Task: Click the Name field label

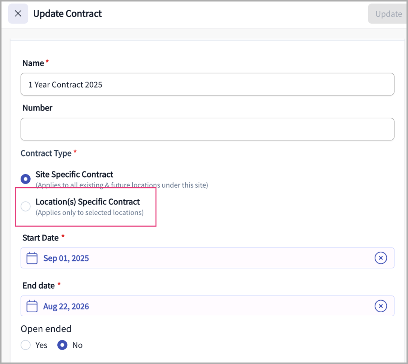Action: (33, 63)
